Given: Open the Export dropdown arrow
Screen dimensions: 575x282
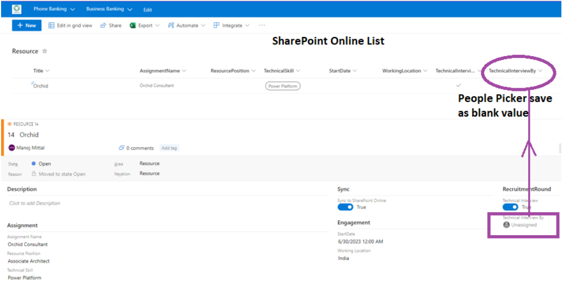Looking at the screenshot, I should (157, 25).
